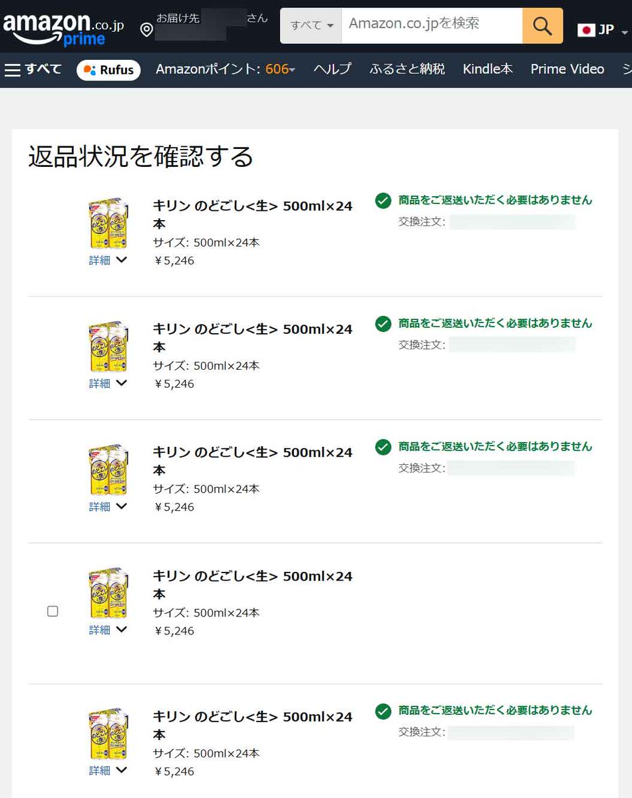Check the box beside the fourth のどごし item
Screen dimensions: 632x798
click(x=53, y=611)
